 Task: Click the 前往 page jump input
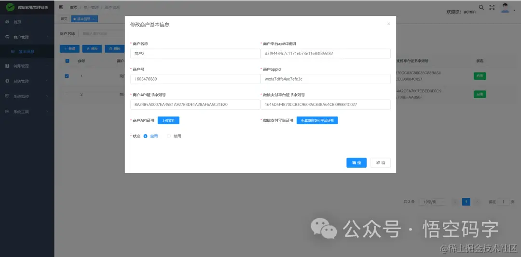coord(503,202)
